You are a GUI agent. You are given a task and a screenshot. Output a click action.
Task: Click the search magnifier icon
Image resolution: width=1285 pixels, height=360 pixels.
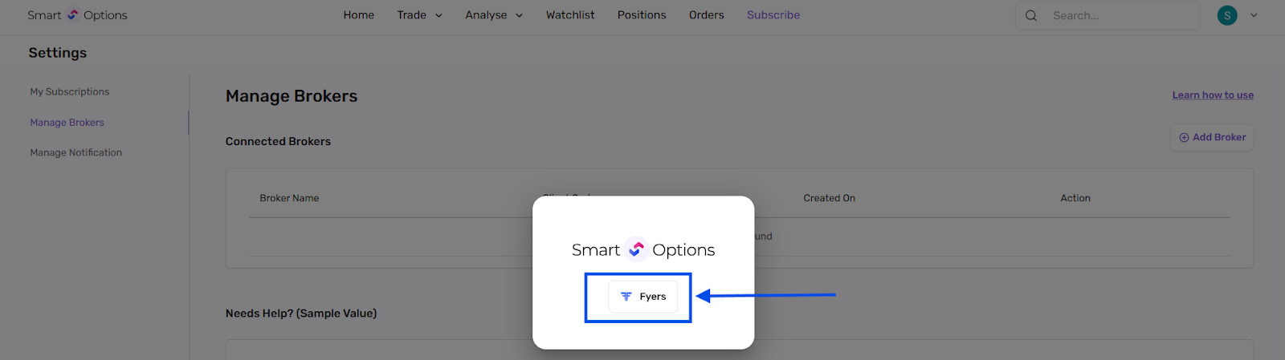[1031, 15]
